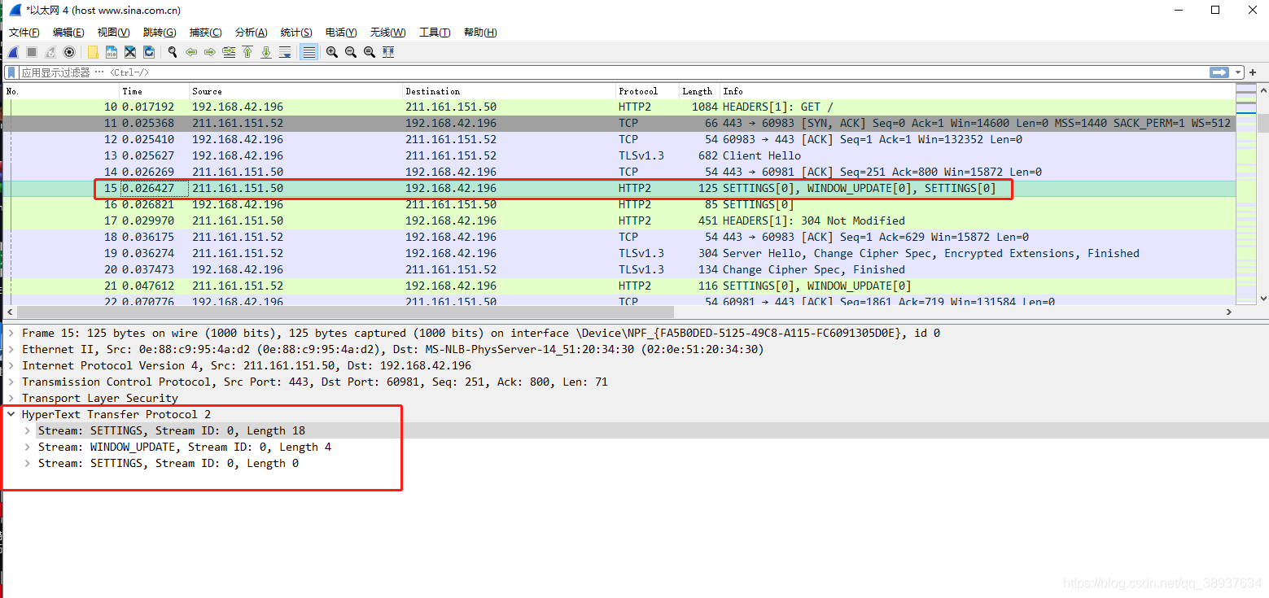Open the 帮助(H) menu

[x=480, y=33]
